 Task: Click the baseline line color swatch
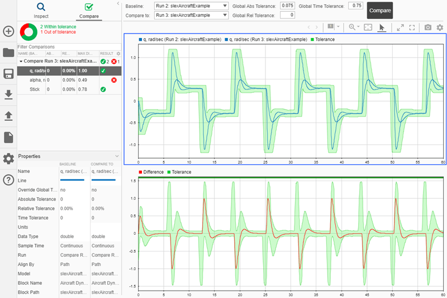click(72, 180)
